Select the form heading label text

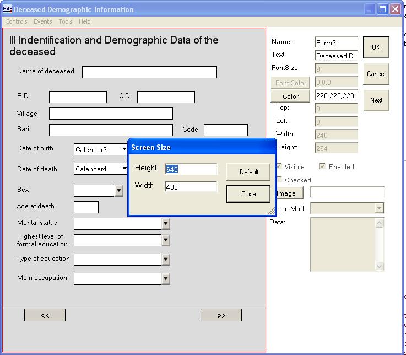114,46
